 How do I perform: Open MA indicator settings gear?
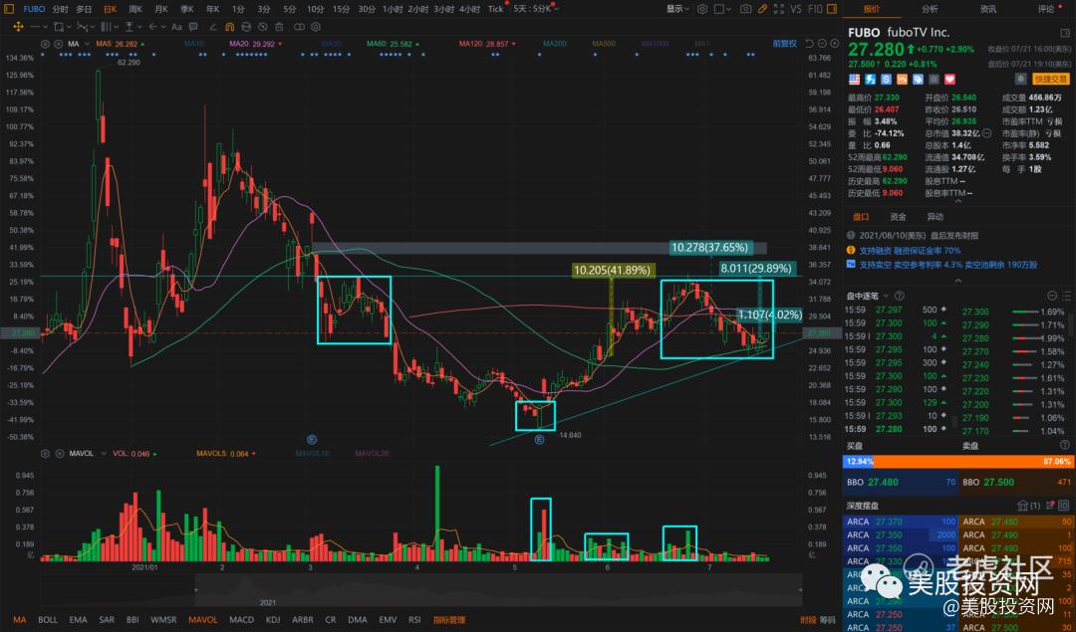click(x=45, y=44)
